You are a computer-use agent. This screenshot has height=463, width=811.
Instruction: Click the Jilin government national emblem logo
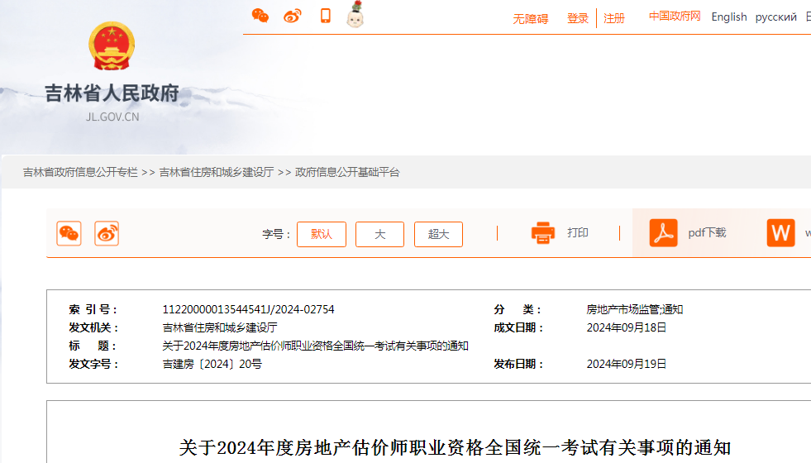point(112,46)
